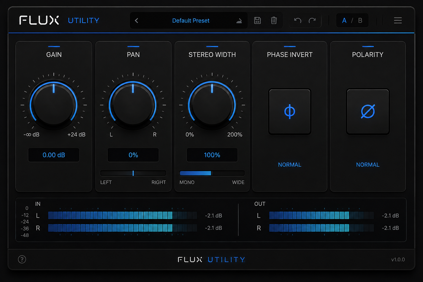This screenshot has width=423, height=282.
Task: Select the pan value field under the PAN knob
Action: tap(133, 155)
